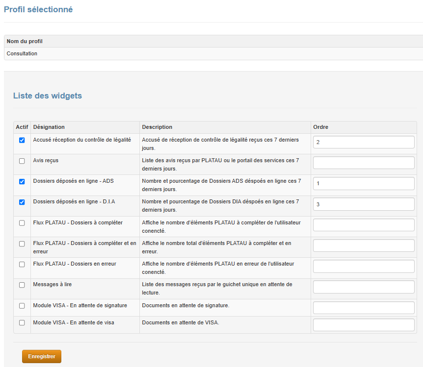Click the Ordre column header
Viewport: 423px width, 367px height.
click(321, 127)
